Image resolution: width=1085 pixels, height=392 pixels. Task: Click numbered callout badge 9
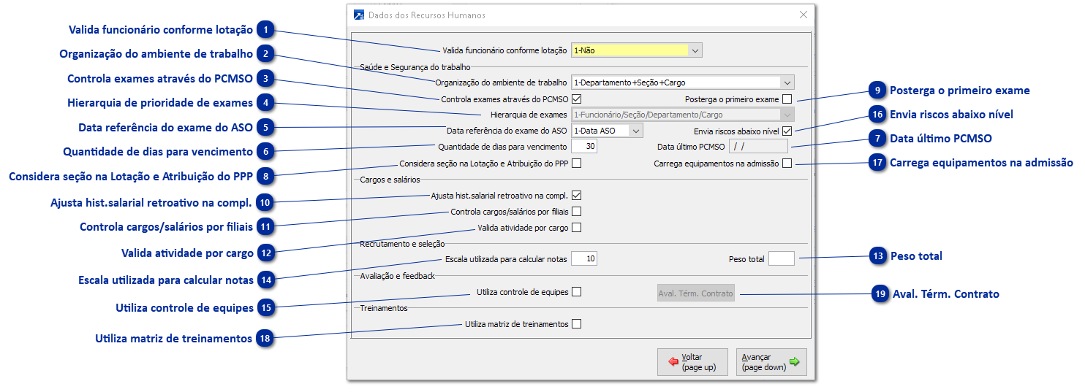coord(877,91)
